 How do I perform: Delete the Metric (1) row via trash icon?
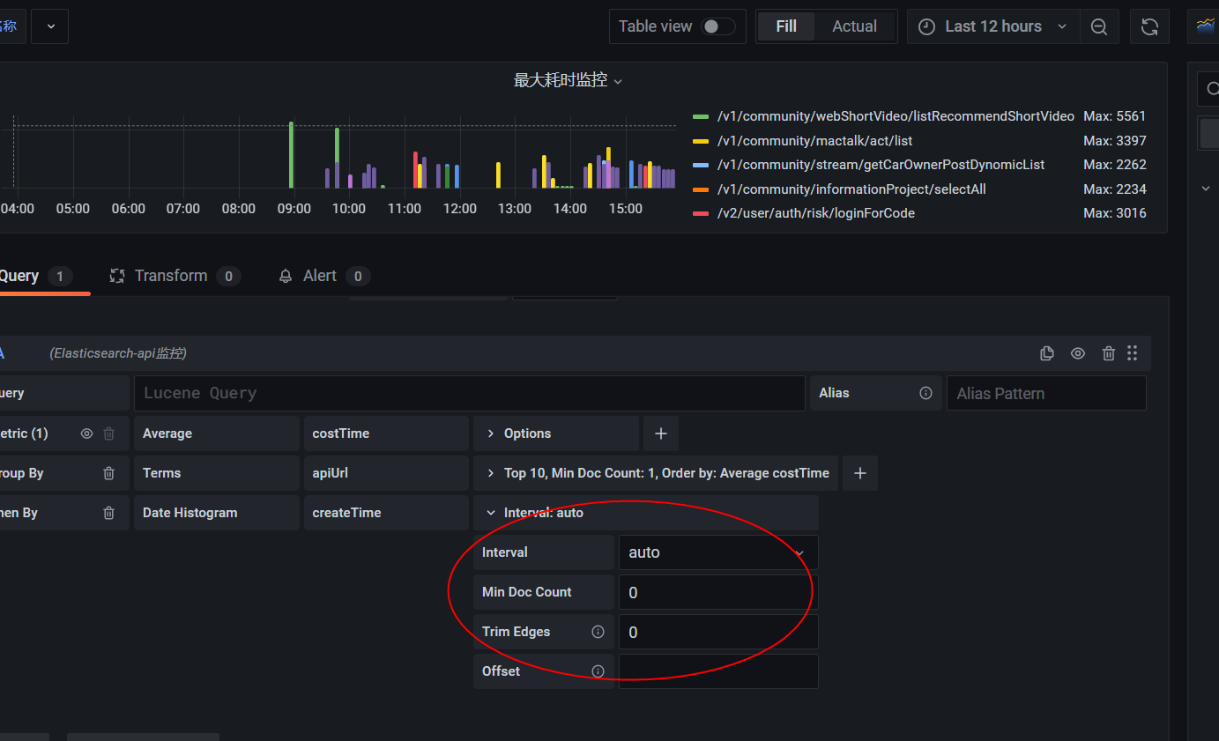(109, 433)
